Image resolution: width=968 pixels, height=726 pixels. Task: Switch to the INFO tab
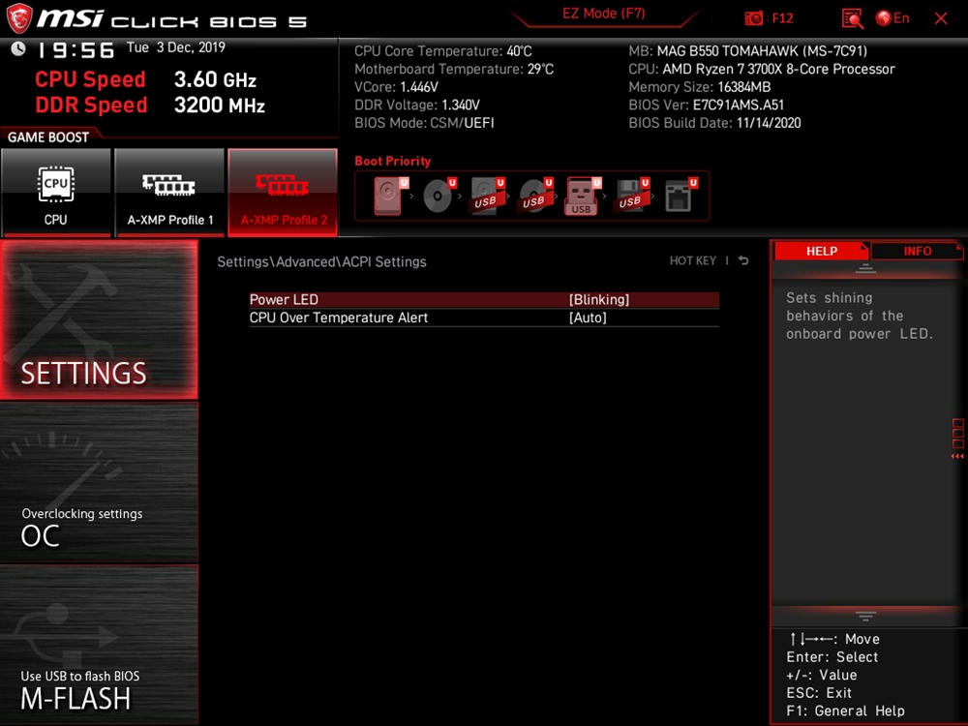point(917,251)
